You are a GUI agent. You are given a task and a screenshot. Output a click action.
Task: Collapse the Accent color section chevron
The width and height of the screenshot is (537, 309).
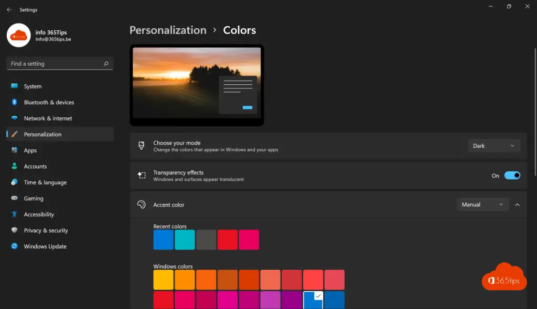tap(517, 205)
